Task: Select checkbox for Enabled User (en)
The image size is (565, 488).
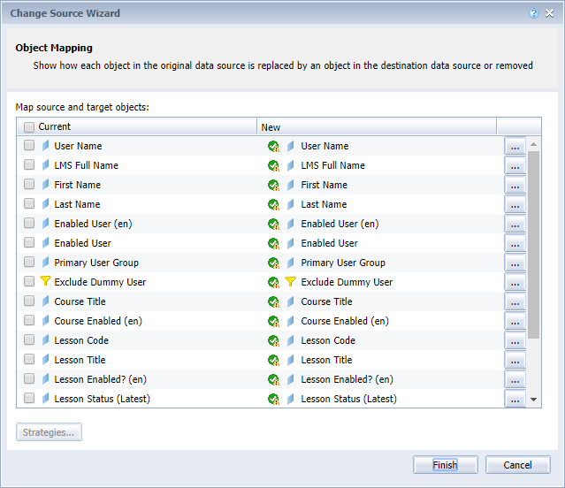Action: 29,224
